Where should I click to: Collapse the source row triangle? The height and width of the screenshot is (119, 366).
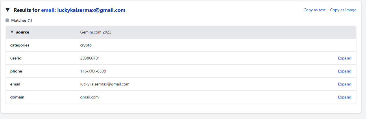(x=12, y=32)
